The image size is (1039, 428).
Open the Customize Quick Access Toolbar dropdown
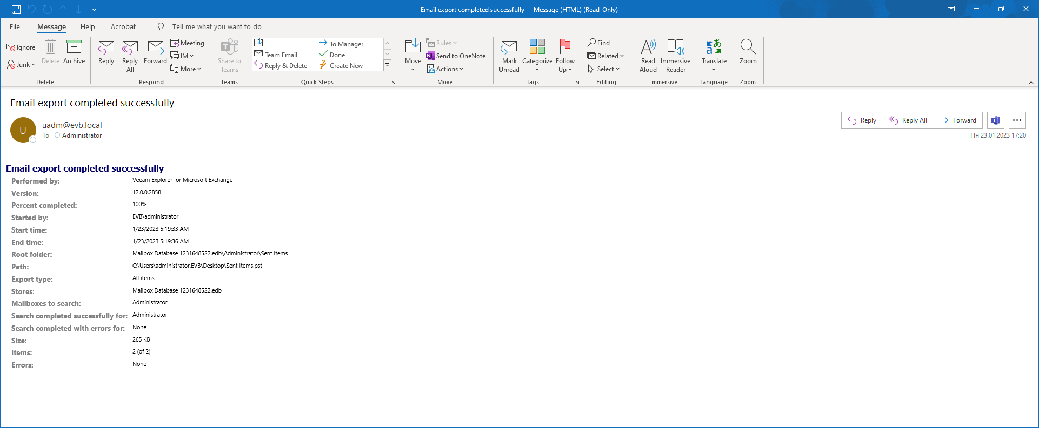tap(94, 9)
